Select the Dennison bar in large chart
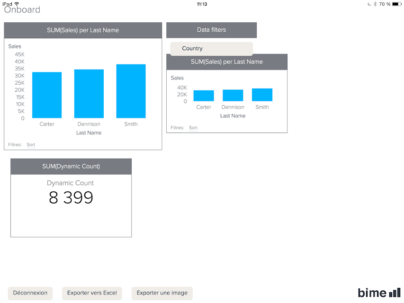 [89, 94]
